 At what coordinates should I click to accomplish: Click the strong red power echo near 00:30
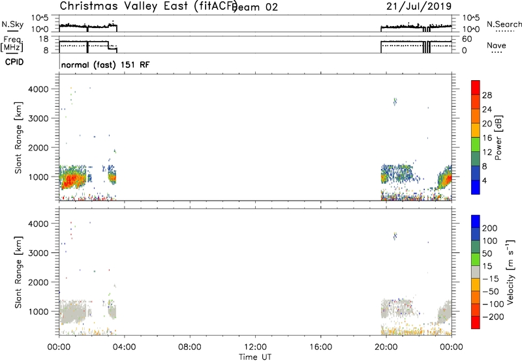pos(71,181)
